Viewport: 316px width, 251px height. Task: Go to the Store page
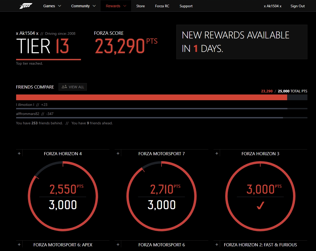click(140, 6)
